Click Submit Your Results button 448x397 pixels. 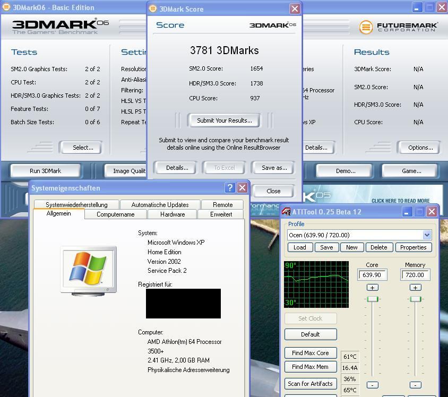pyautogui.click(x=225, y=120)
